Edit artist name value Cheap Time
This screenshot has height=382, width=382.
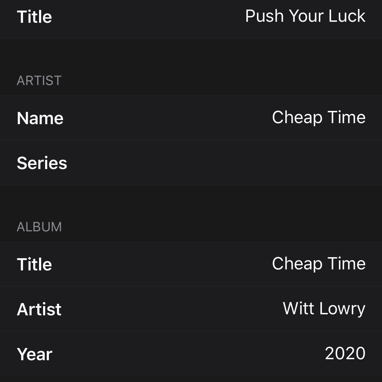click(319, 117)
